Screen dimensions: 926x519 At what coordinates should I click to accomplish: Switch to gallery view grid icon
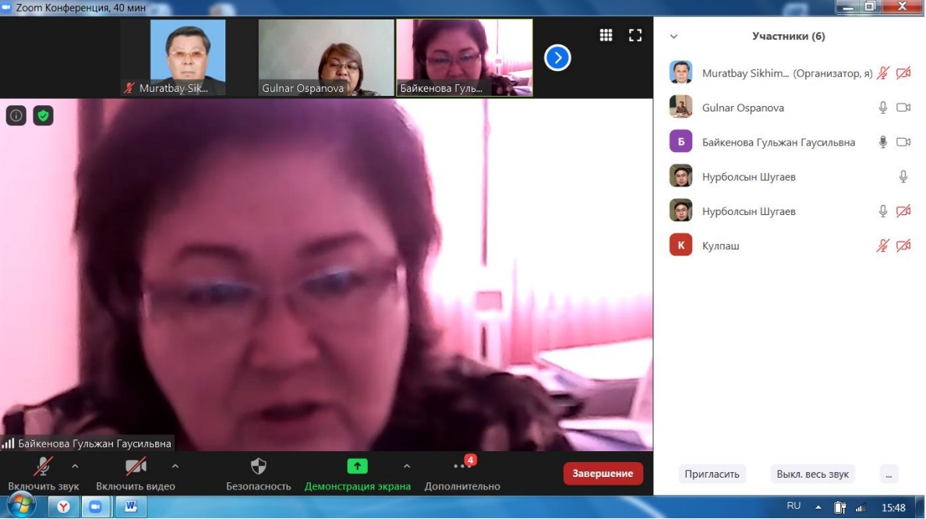[606, 35]
